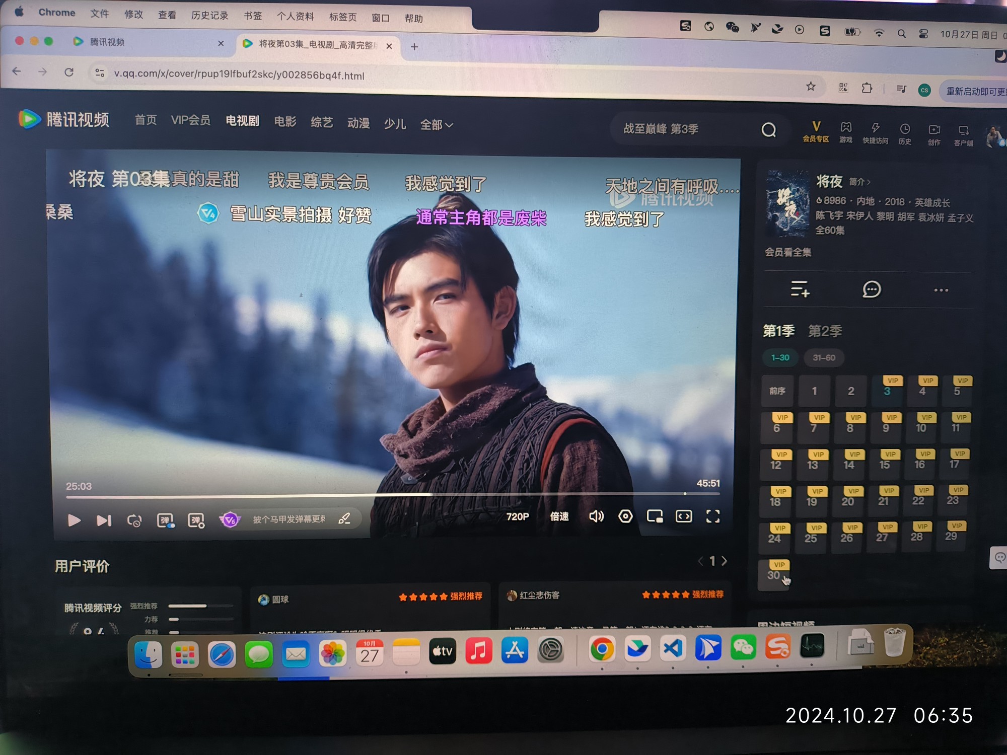
Task: Mute the player volume
Action: pyautogui.click(x=596, y=516)
